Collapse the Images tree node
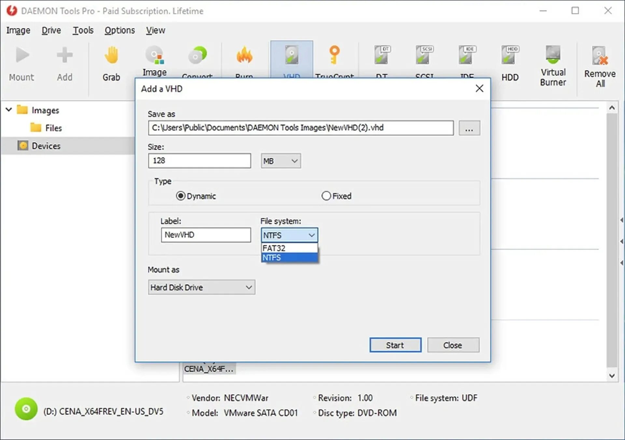The width and height of the screenshot is (625, 440). 9,110
